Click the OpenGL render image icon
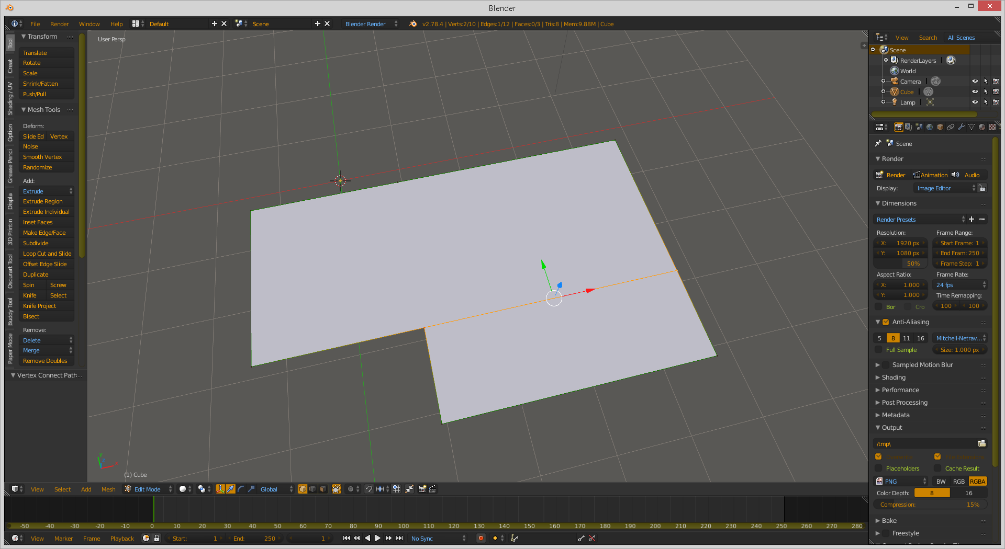Image resolution: width=1005 pixels, height=549 pixels. [422, 489]
